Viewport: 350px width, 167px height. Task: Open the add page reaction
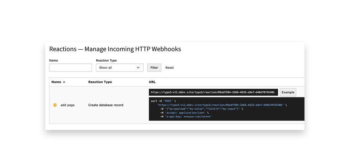coord(68,105)
